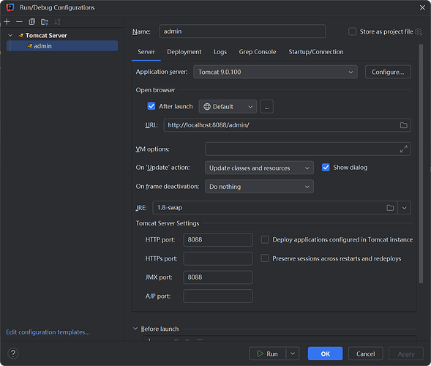Switch to the Server tab
The image size is (431, 366).
point(146,52)
